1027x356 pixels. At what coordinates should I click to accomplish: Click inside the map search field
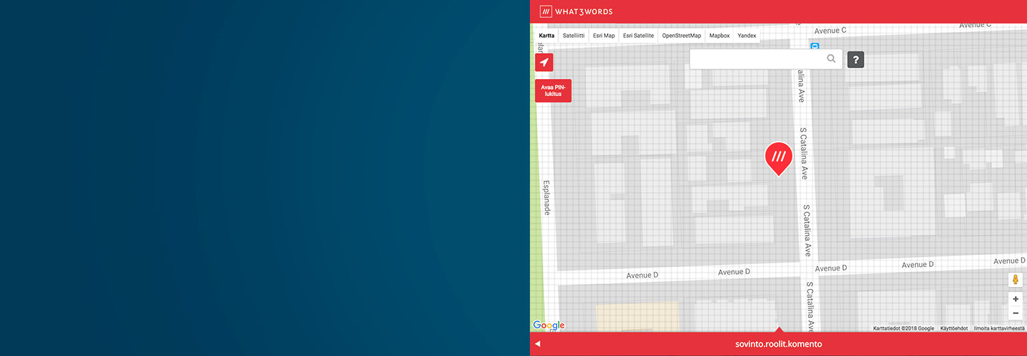tap(756, 59)
